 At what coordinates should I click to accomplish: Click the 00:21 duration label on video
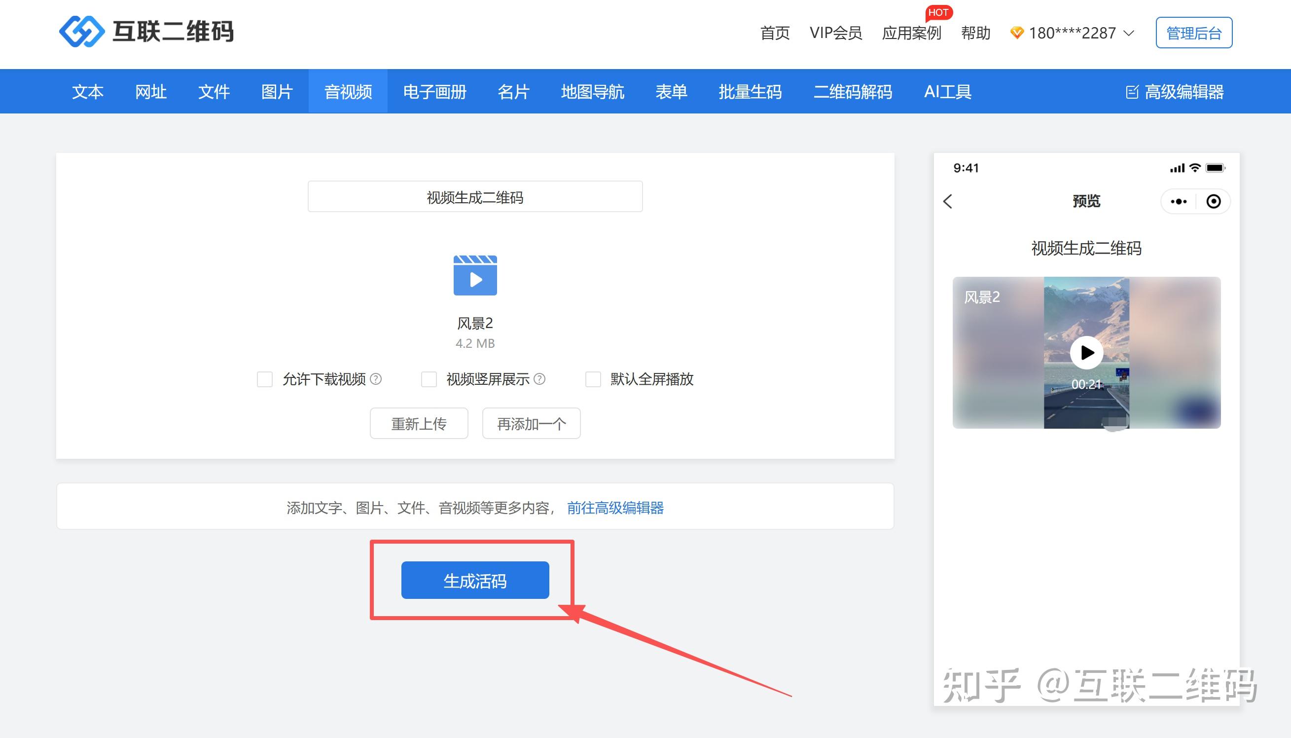click(x=1086, y=384)
